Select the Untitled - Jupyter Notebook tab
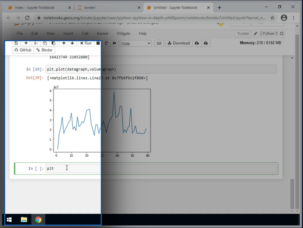 click(x=175, y=7)
